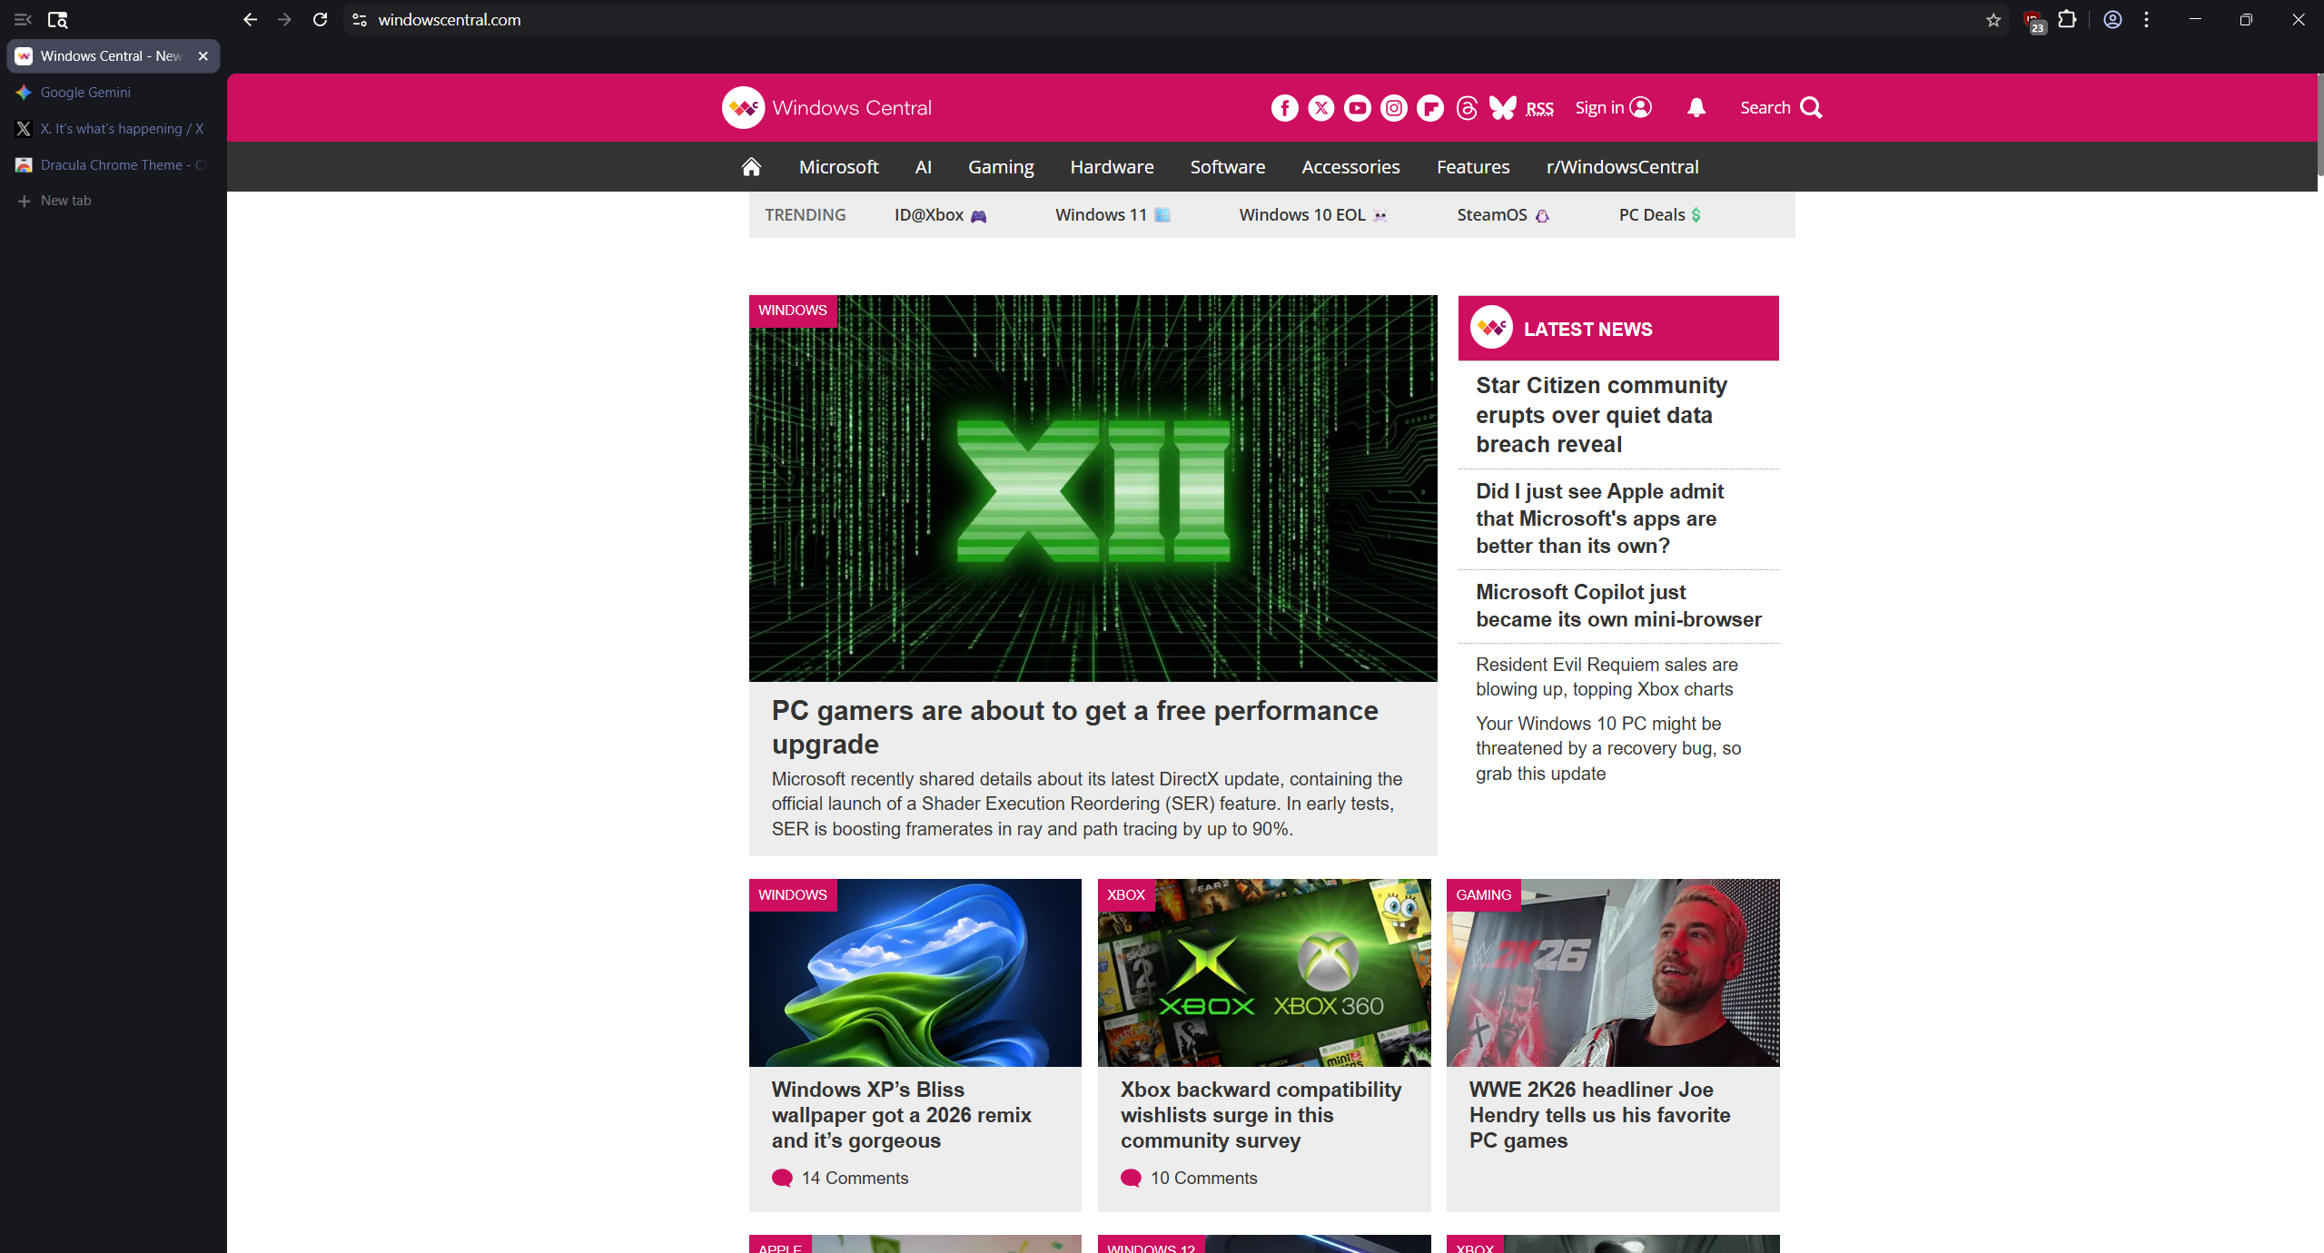Click the Windows Central logo to go home
Viewport: 2324px width, 1253px height.
pos(825,107)
